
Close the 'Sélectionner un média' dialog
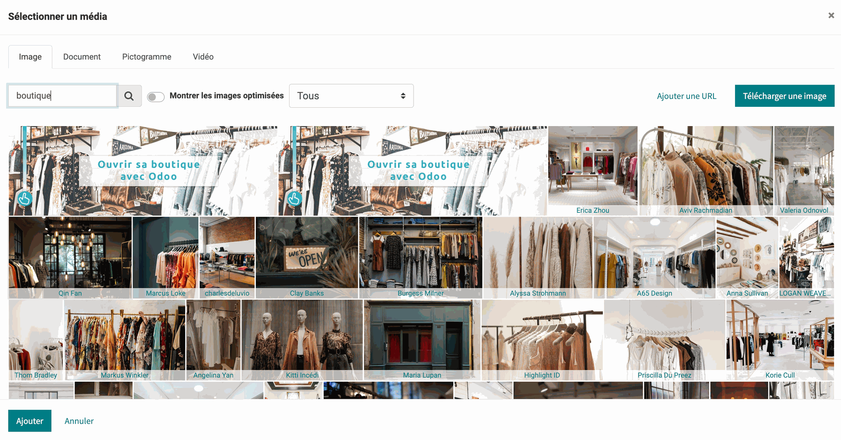click(831, 15)
